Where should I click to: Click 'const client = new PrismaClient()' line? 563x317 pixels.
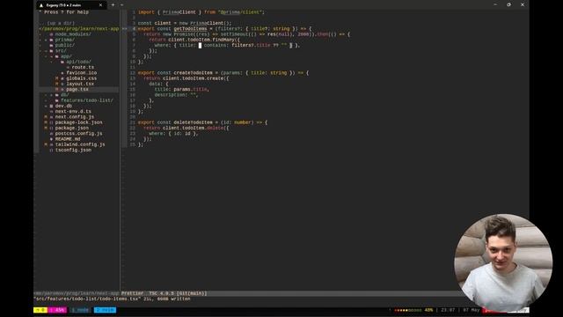coord(185,23)
